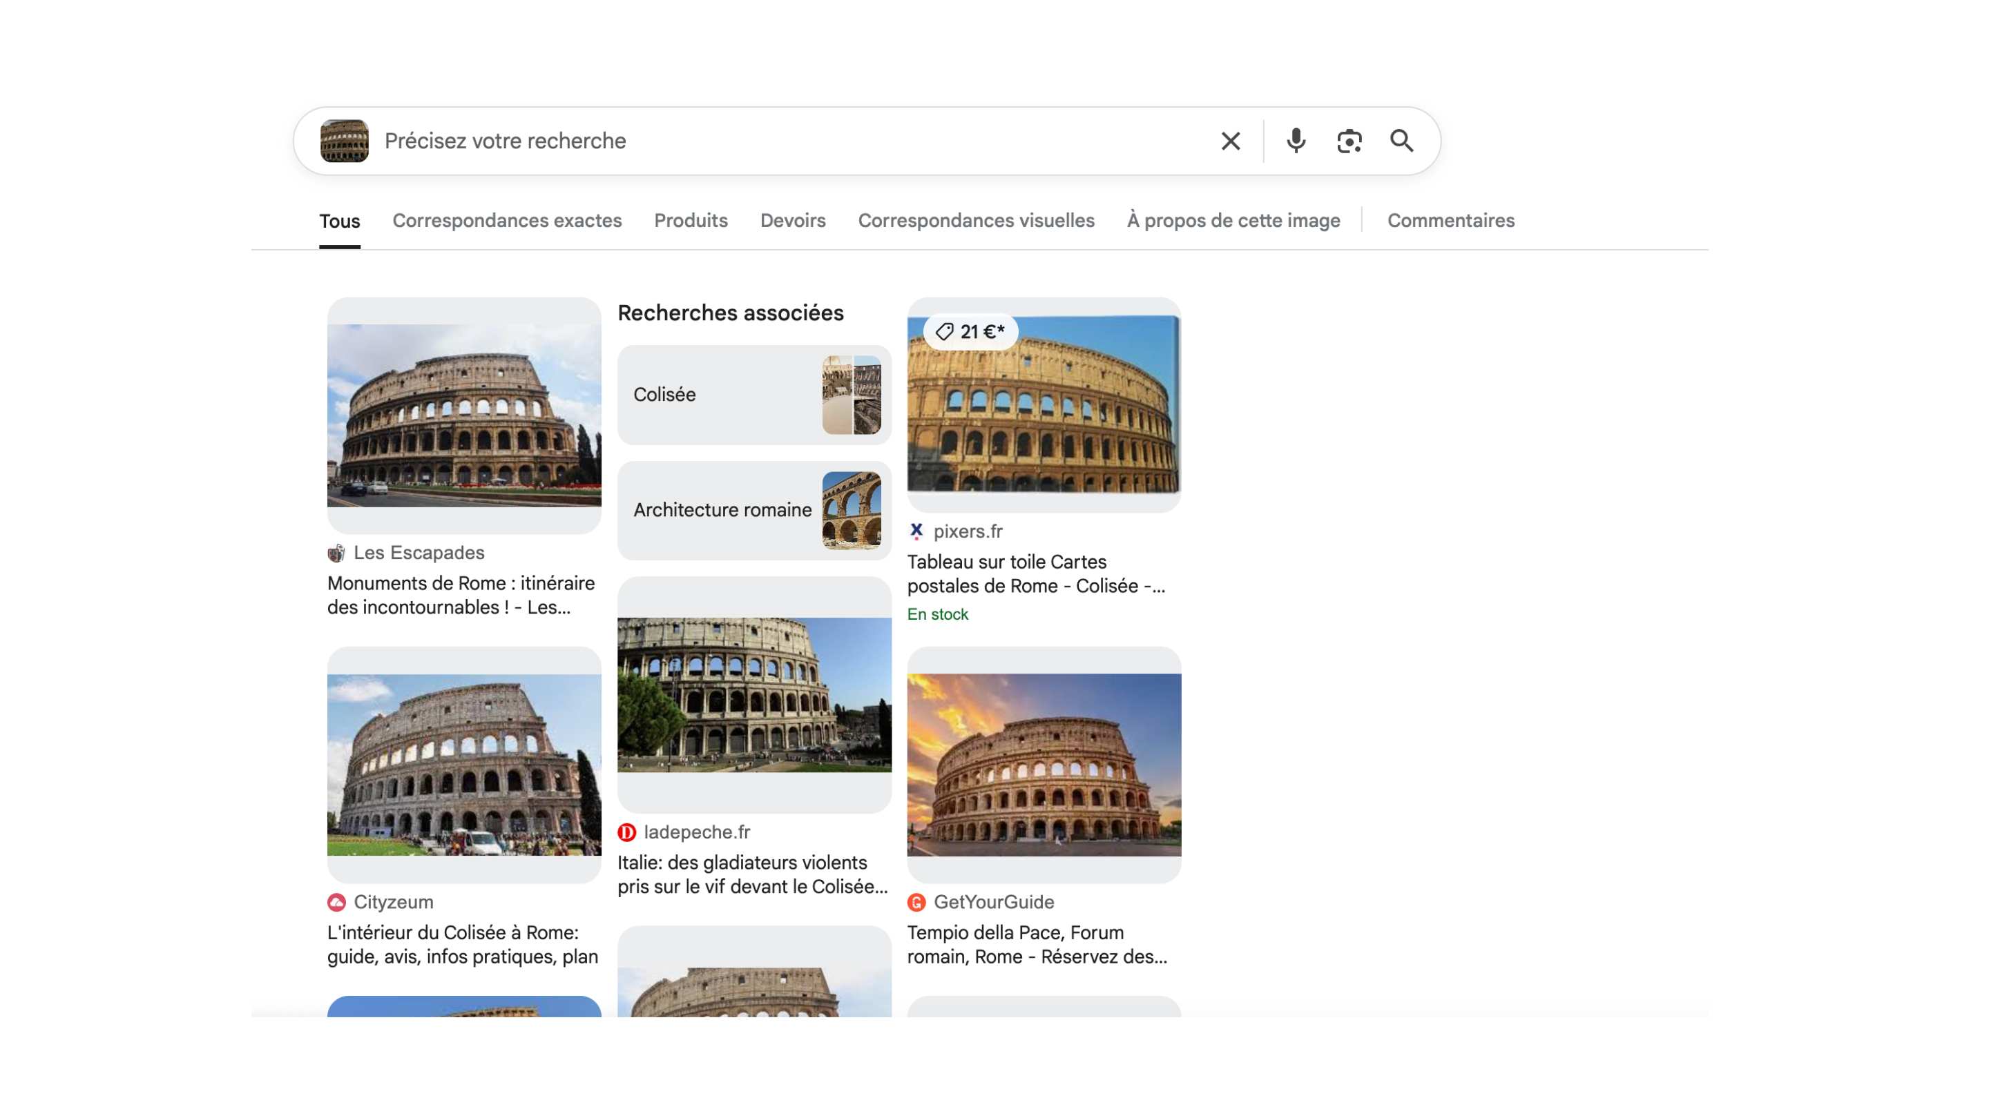
Task: Click the ladepeche.fr favicon icon
Action: 626,832
